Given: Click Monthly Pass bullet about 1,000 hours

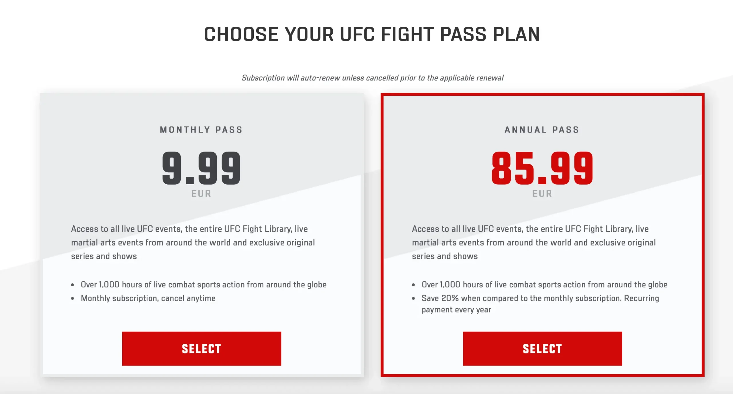Looking at the screenshot, I should pos(203,285).
